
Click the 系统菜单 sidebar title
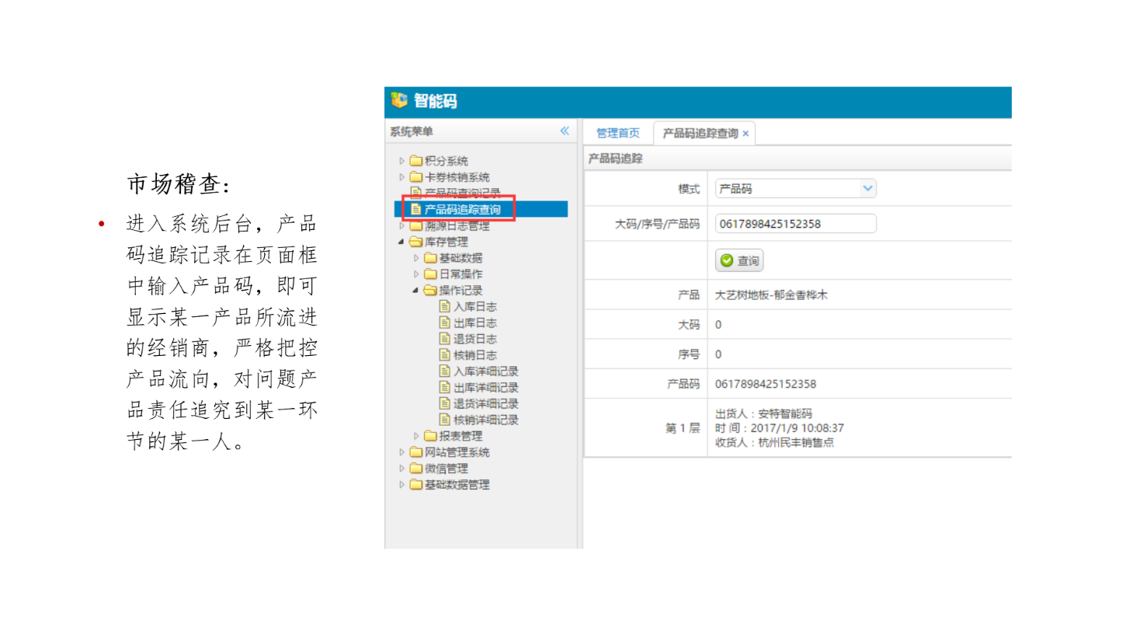412,131
